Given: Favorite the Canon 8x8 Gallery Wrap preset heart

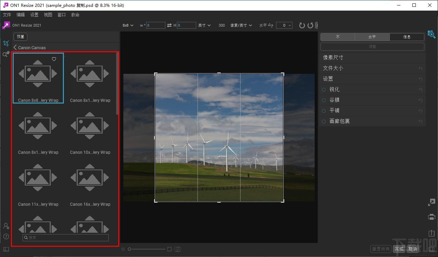Looking at the screenshot, I should point(54,59).
